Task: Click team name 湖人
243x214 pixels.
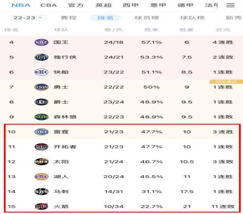Action: click(x=61, y=177)
